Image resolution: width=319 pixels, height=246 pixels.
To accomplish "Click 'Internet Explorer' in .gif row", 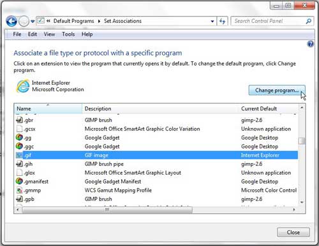I will [260, 156].
